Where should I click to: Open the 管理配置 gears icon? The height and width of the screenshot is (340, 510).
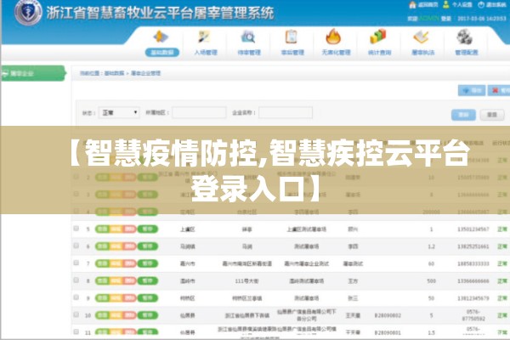(465, 37)
